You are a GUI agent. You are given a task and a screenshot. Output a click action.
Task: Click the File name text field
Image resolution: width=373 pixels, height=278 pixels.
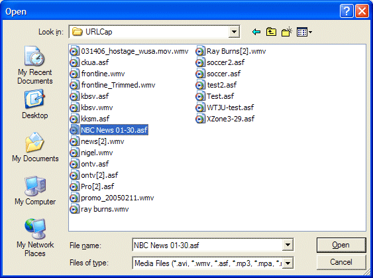pyautogui.click(x=207, y=245)
